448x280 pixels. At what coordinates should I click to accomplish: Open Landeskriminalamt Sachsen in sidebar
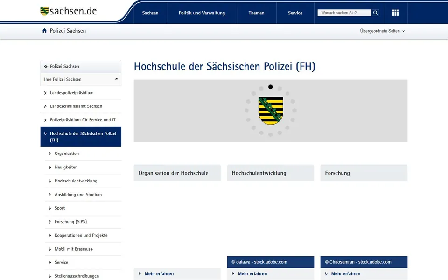point(81,106)
